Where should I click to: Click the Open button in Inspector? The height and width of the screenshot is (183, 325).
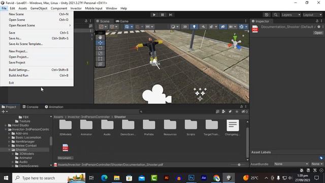pyautogui.click(x=318, y=33)
